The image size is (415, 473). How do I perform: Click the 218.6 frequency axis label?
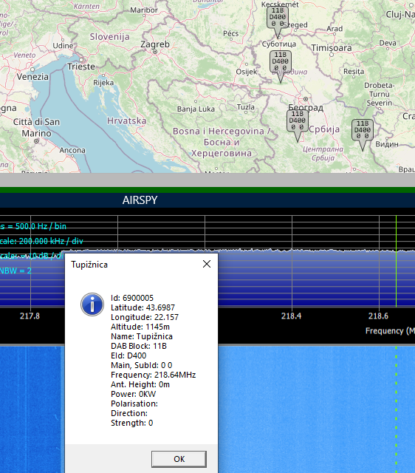(378, 316)
